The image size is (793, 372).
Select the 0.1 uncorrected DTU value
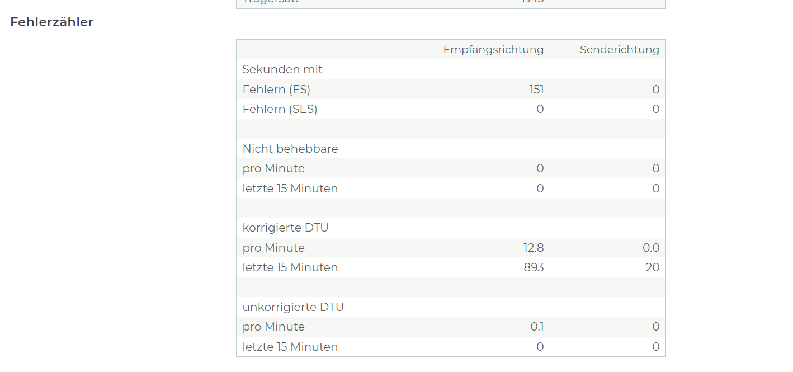point(537,327)
